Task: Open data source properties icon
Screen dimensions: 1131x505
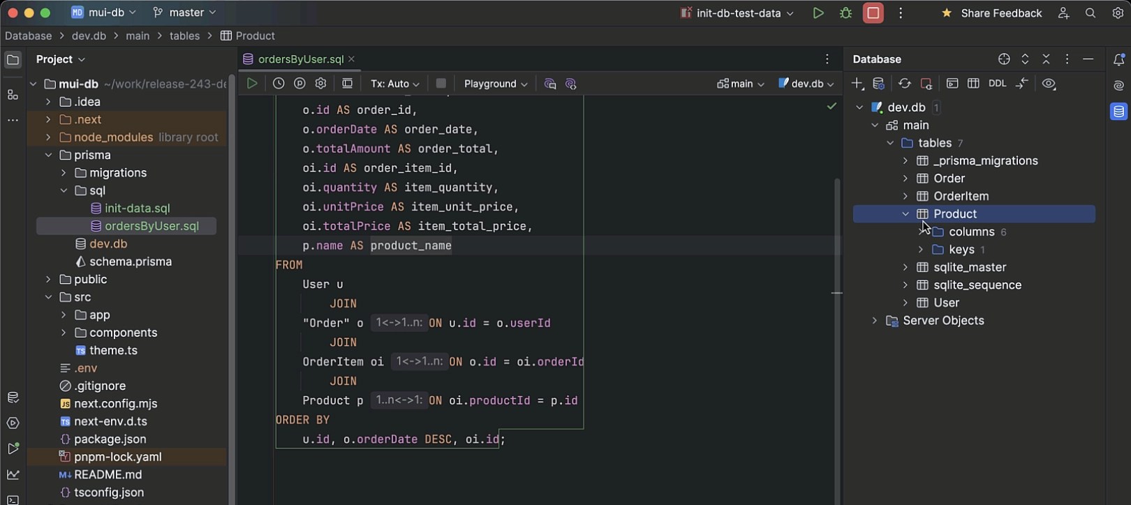Action: pyautogui.click(x=879, y=84)
